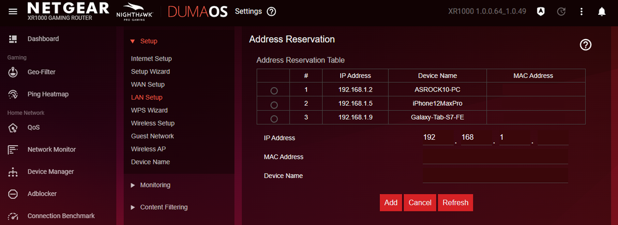The image size is (618, 225).
Task: Click the Device Name column header
Action: [437, 75]
